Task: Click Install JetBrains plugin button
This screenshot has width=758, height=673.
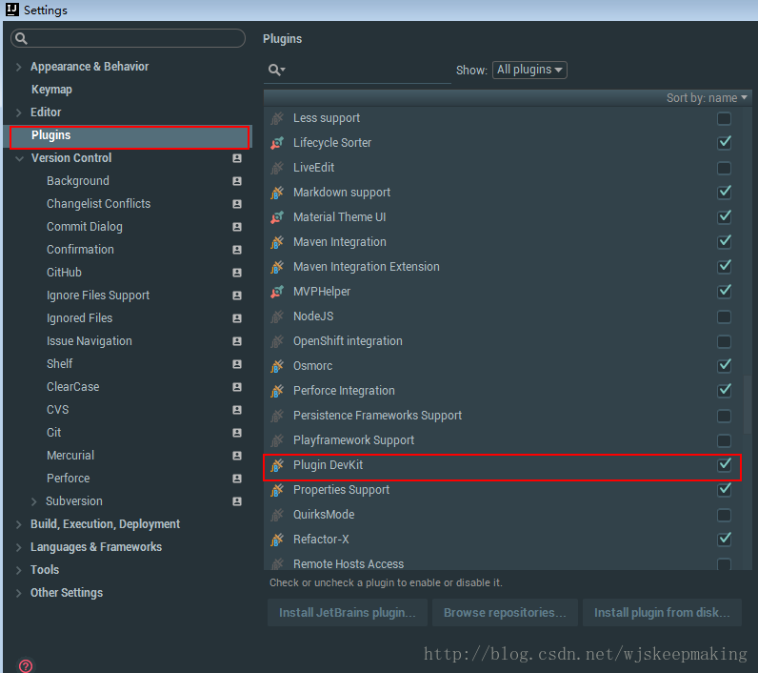Action: pos(347,613)
